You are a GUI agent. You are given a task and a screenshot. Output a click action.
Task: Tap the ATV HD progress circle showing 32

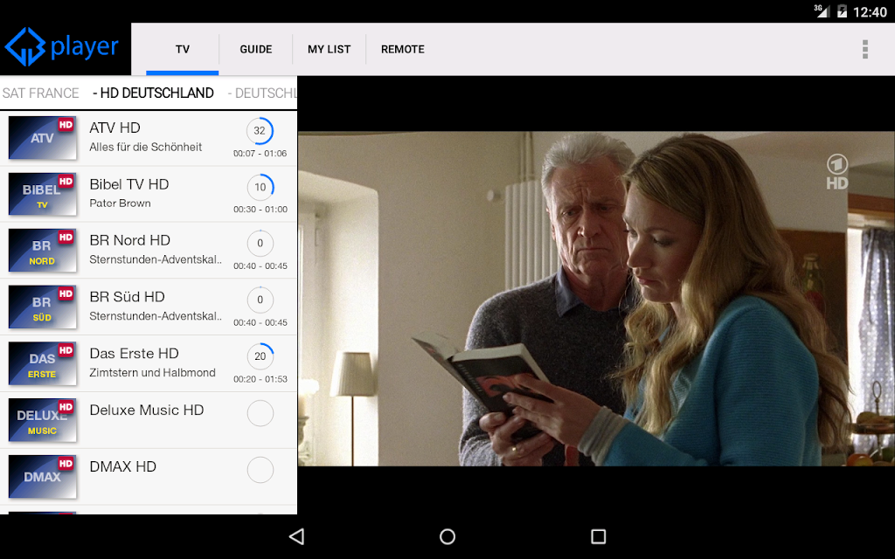coord(260,131)
